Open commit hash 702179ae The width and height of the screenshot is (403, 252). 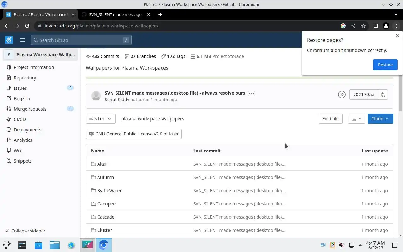(x=364, y=94)
